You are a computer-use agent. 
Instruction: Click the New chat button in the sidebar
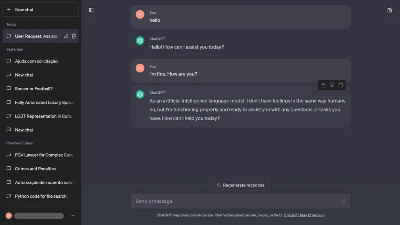point(40,10)
